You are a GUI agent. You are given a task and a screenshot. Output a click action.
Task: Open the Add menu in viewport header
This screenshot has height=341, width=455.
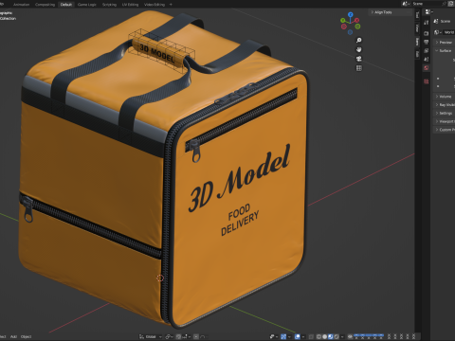13,336
